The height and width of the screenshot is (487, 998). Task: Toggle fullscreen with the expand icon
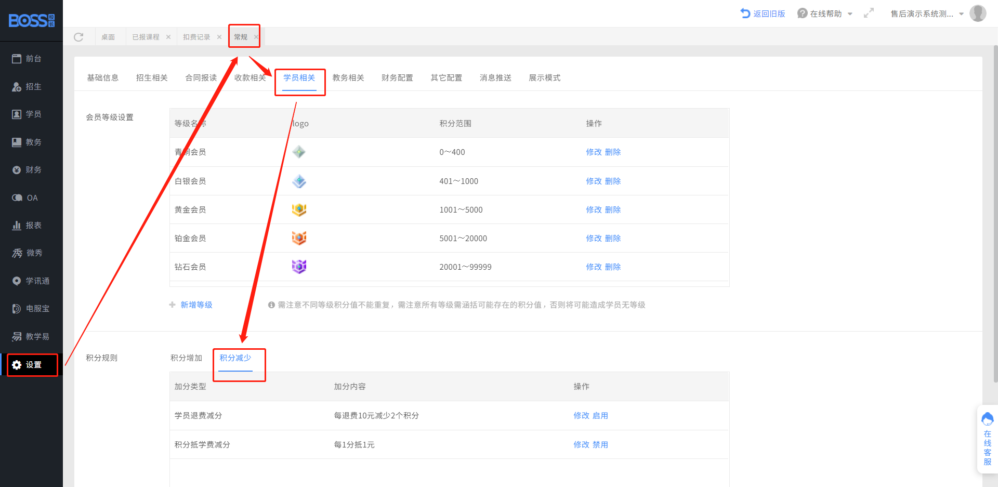point(869,13)
